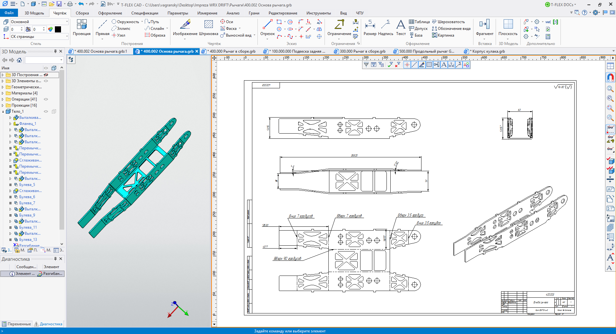Undo last action in title toolbar
Viewport: 616px width, 334px height.
81,4
